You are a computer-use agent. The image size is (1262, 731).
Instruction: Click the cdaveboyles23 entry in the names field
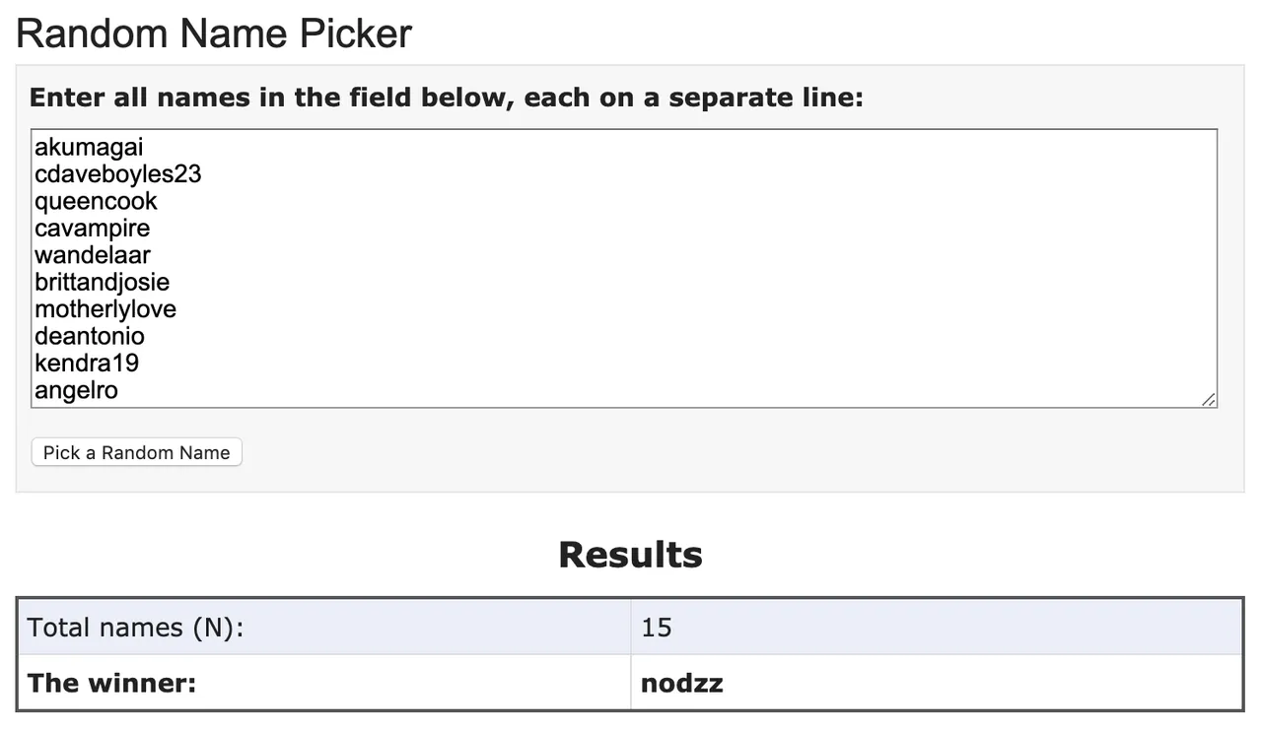(117, 174)
